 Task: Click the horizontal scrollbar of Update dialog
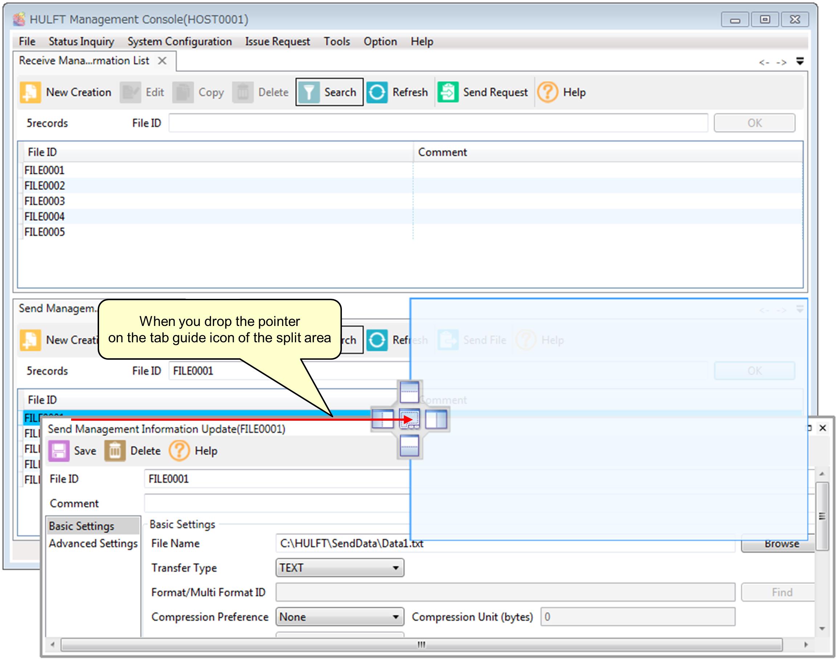421,645
